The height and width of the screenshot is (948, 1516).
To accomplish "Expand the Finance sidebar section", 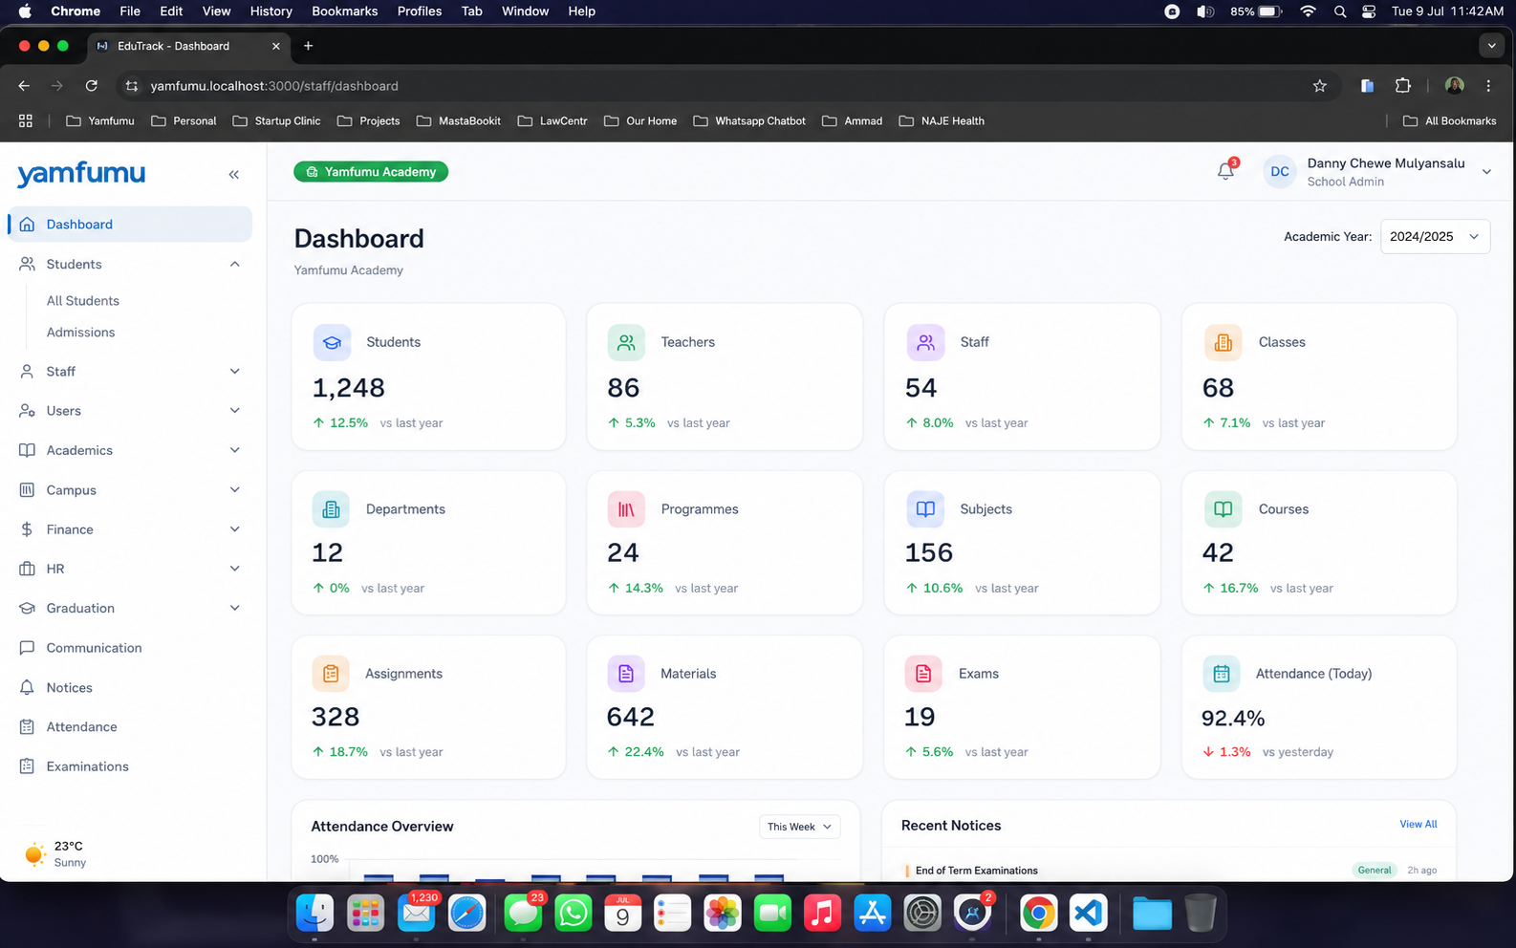I will [x=234, y=529].
